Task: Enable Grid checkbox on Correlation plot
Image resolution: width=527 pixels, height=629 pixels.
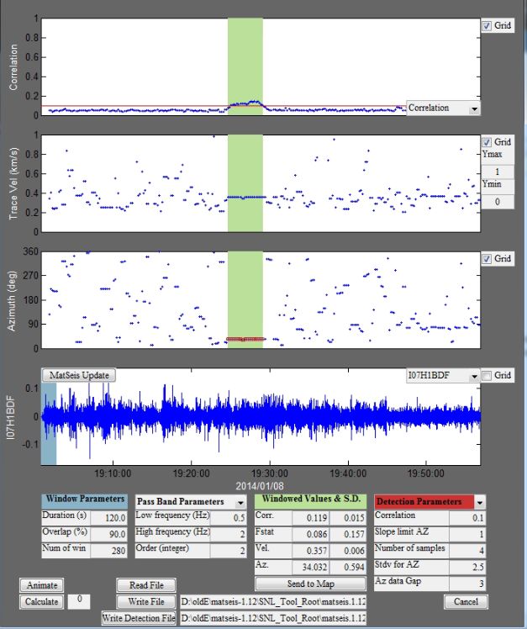Action: (488, 26)
